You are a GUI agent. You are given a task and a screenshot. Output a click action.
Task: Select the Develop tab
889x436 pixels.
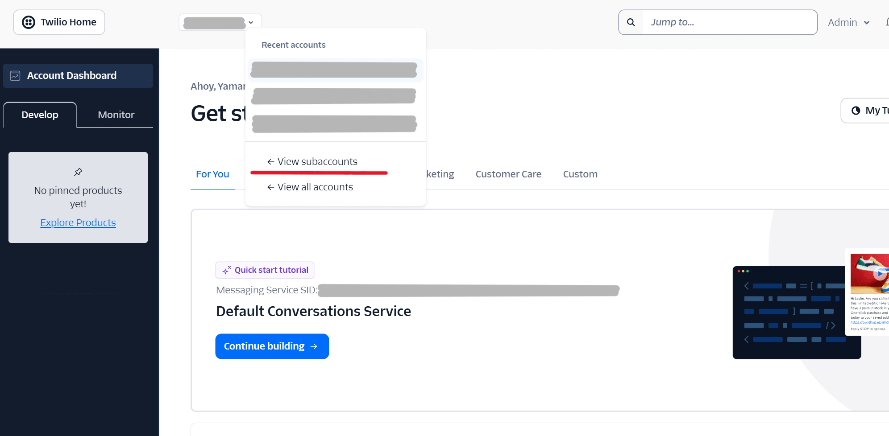(40, 115)
